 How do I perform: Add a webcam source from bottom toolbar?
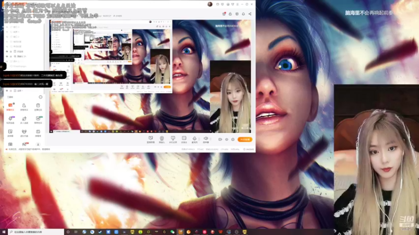point(162,139)
